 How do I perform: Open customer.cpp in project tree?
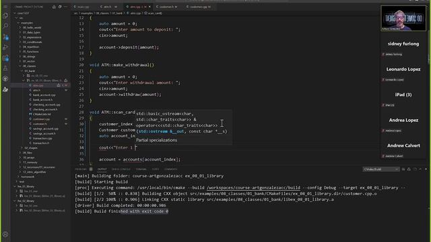point(41,119)
